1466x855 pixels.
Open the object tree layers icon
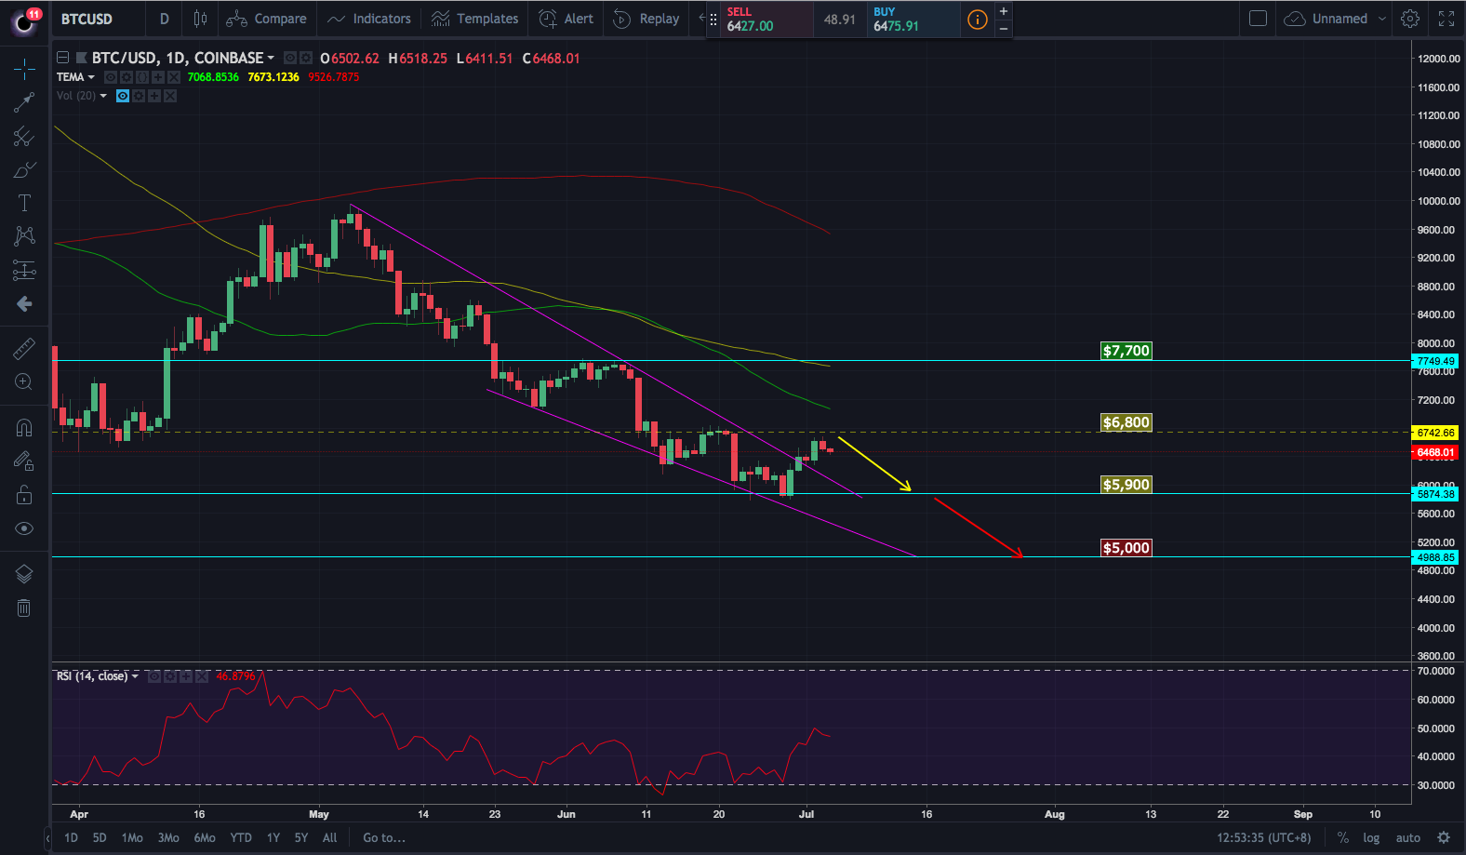point(24,574)
